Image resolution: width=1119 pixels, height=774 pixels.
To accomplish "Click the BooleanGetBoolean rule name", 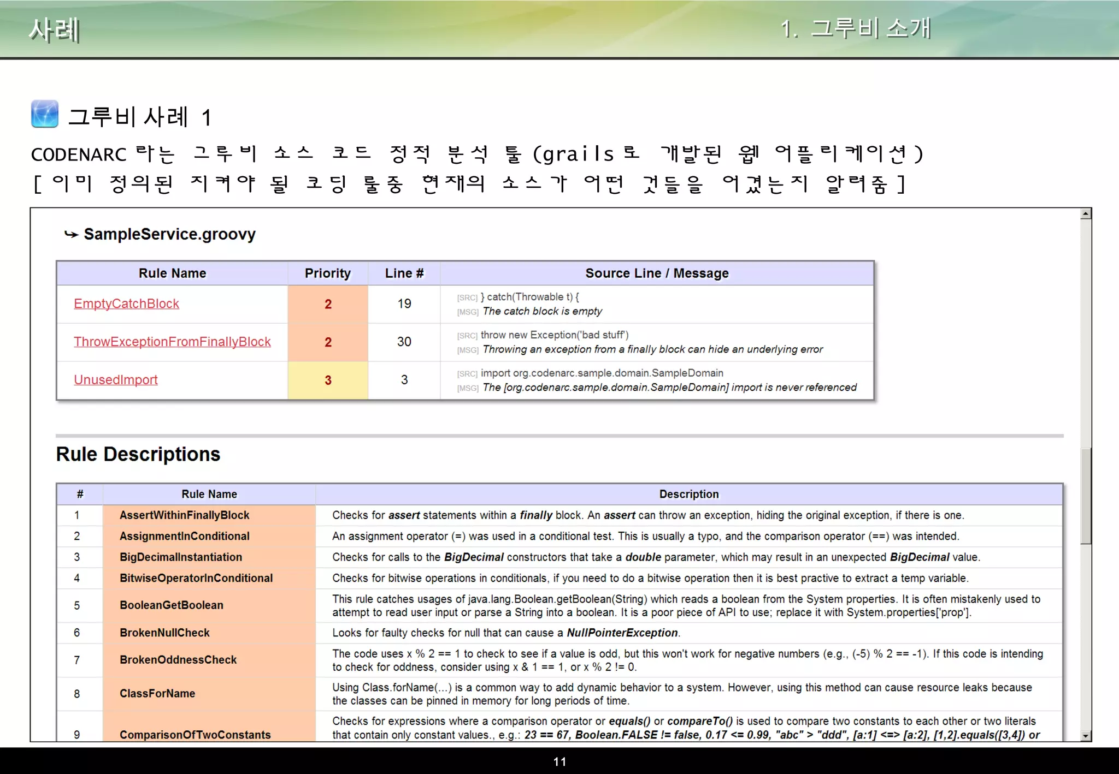I will pos(172,605).
